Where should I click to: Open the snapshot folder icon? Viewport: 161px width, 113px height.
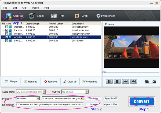click(147, 82)
